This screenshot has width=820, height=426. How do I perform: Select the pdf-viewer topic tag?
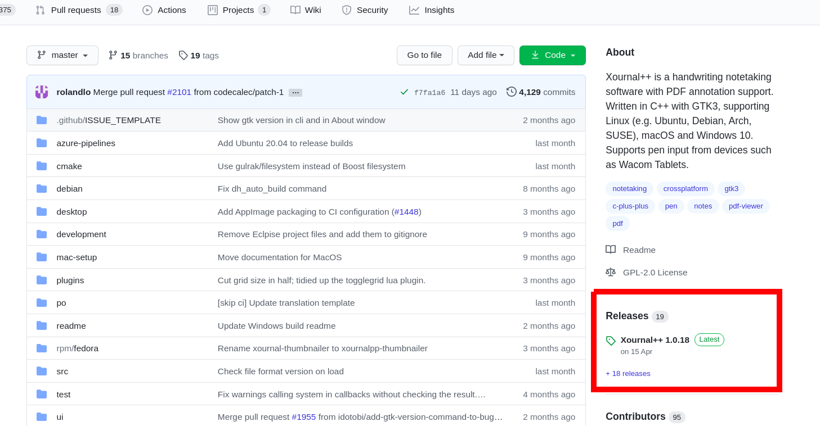[746, 206]
